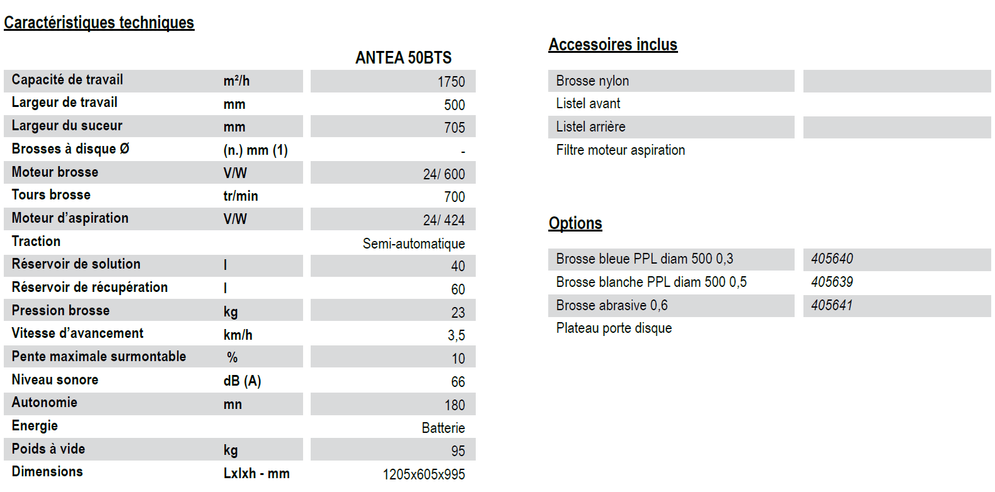Click the Batterie energy value
995x492 pixels.
(443, 428)
